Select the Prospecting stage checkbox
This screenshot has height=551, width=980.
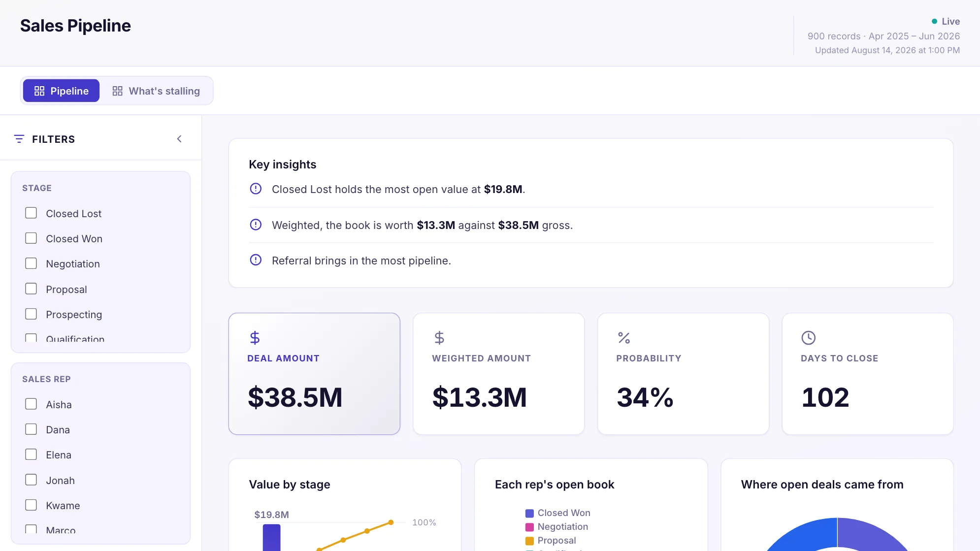point(31,314)
